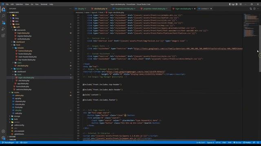Click the VS Code logo in title bar

coord(2,4)
